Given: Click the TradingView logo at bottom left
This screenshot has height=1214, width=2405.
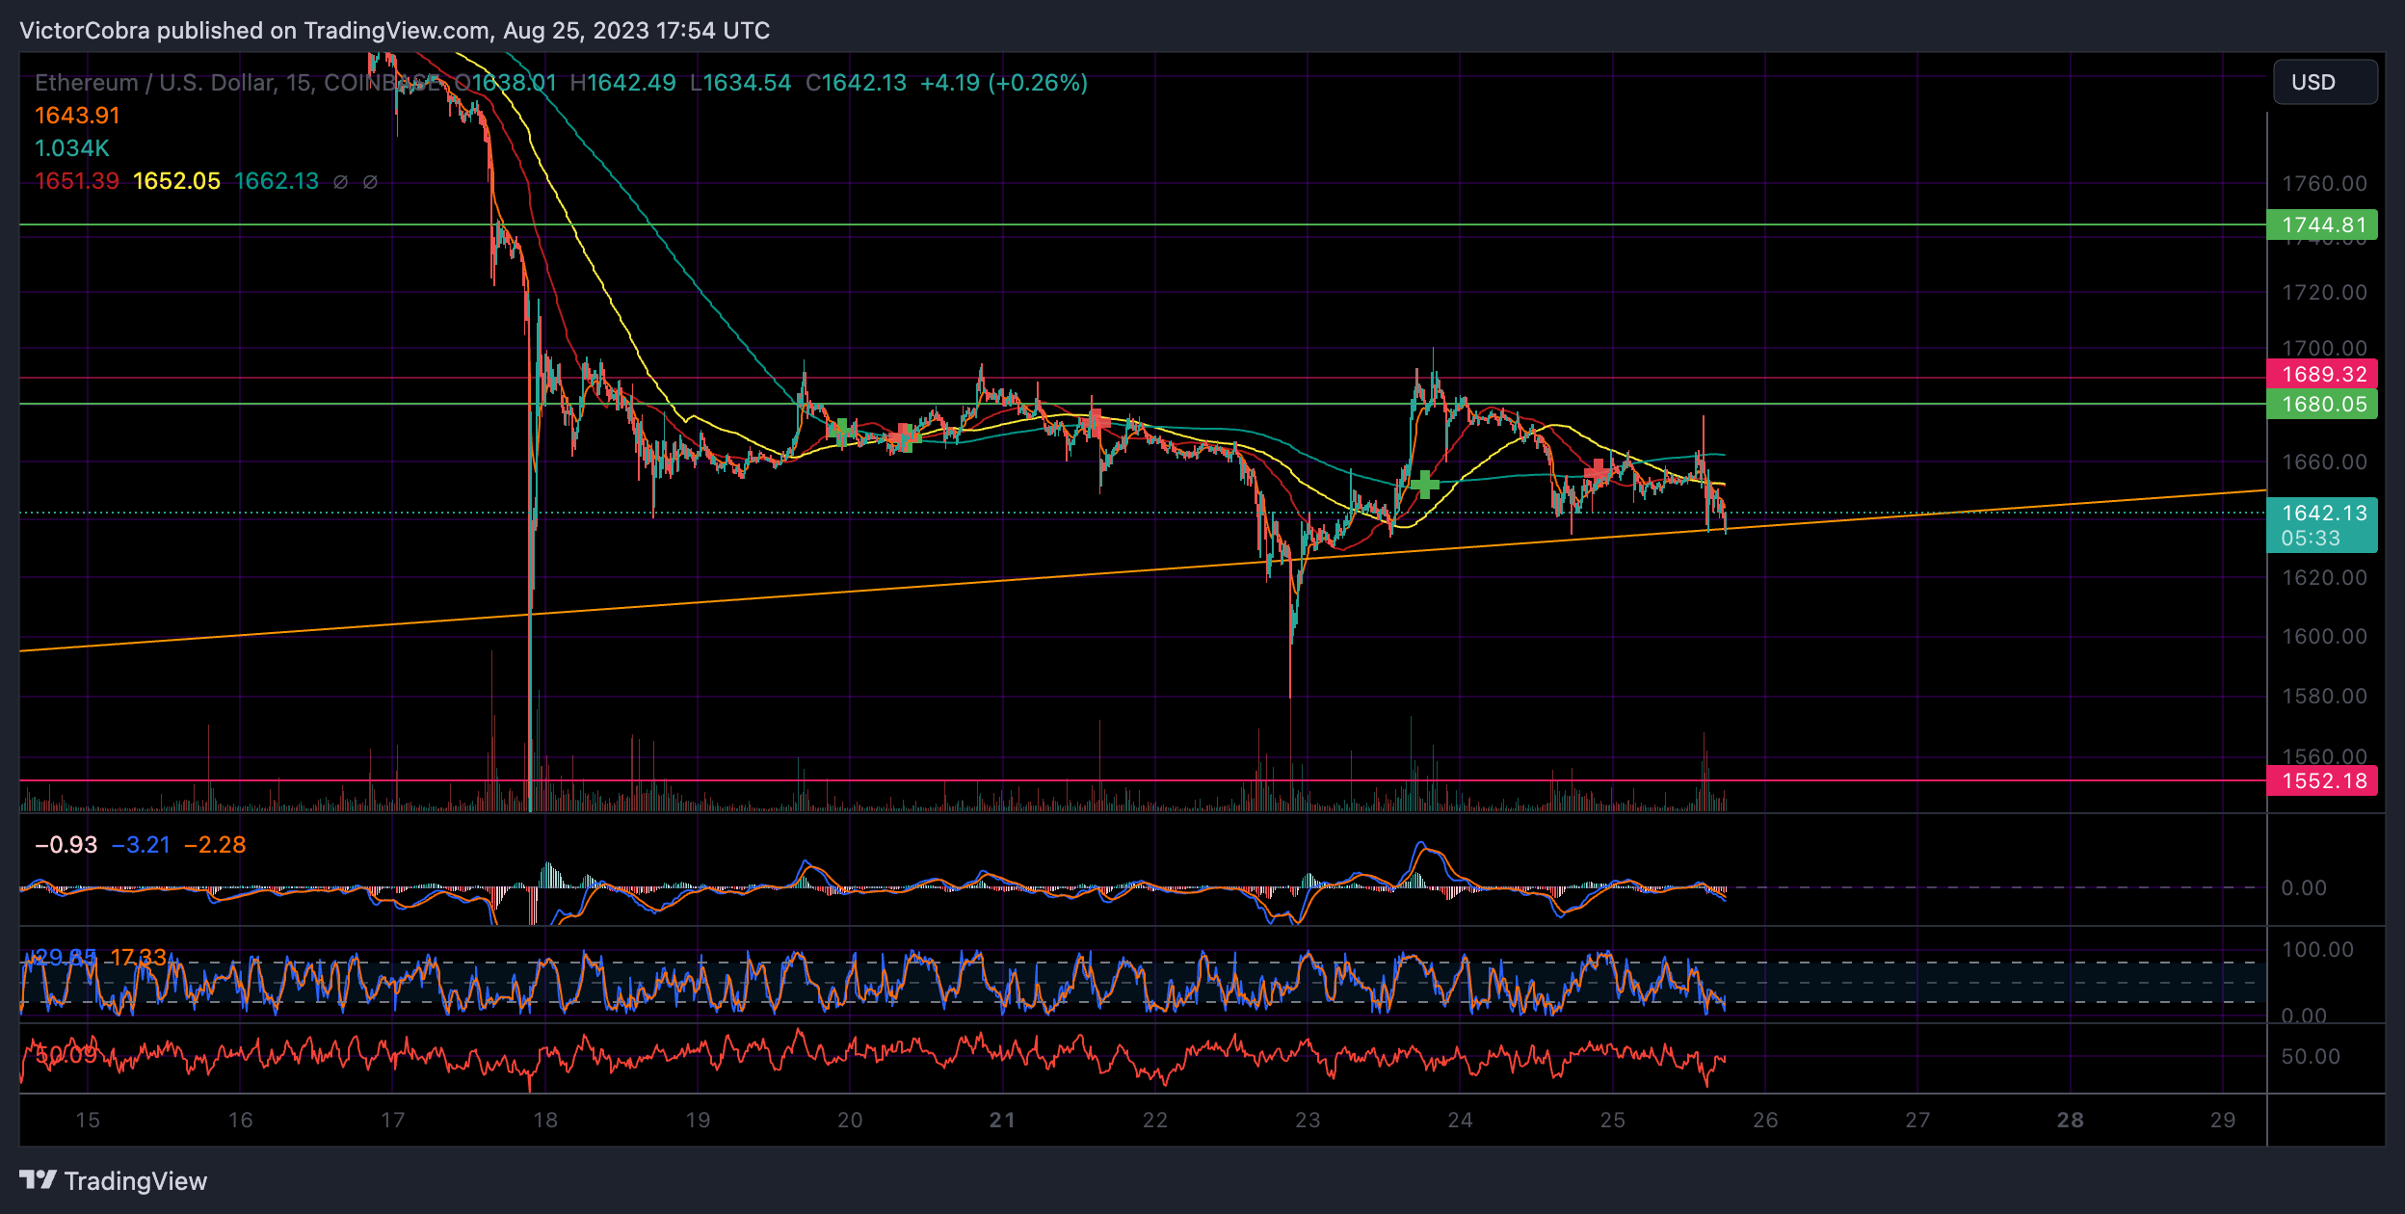Looking at the screenshot, I should pos(114,1180).
